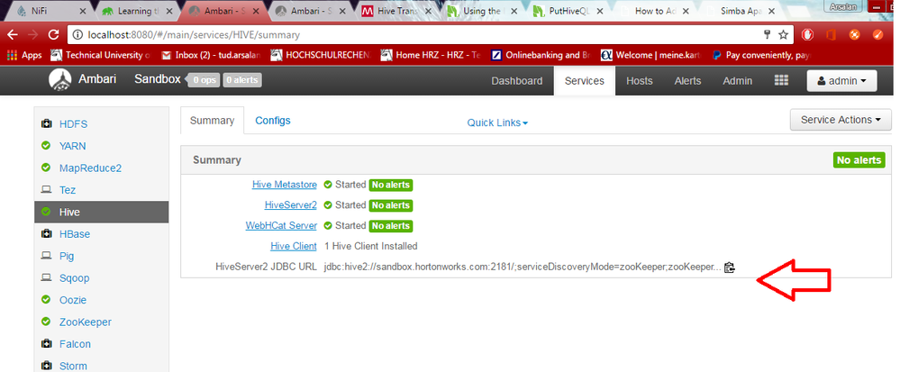900x372 pixels.
Task: Open Hosts in navigation bar
Action: [640, 81]
